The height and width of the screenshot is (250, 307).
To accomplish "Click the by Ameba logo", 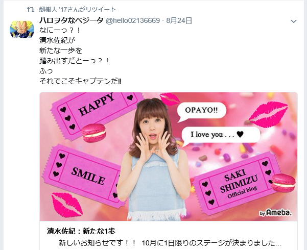I will 275,213.
